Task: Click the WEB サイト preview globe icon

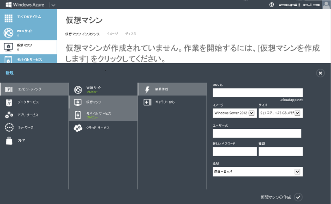Action: pyautogui.click(x=78, y=90)
